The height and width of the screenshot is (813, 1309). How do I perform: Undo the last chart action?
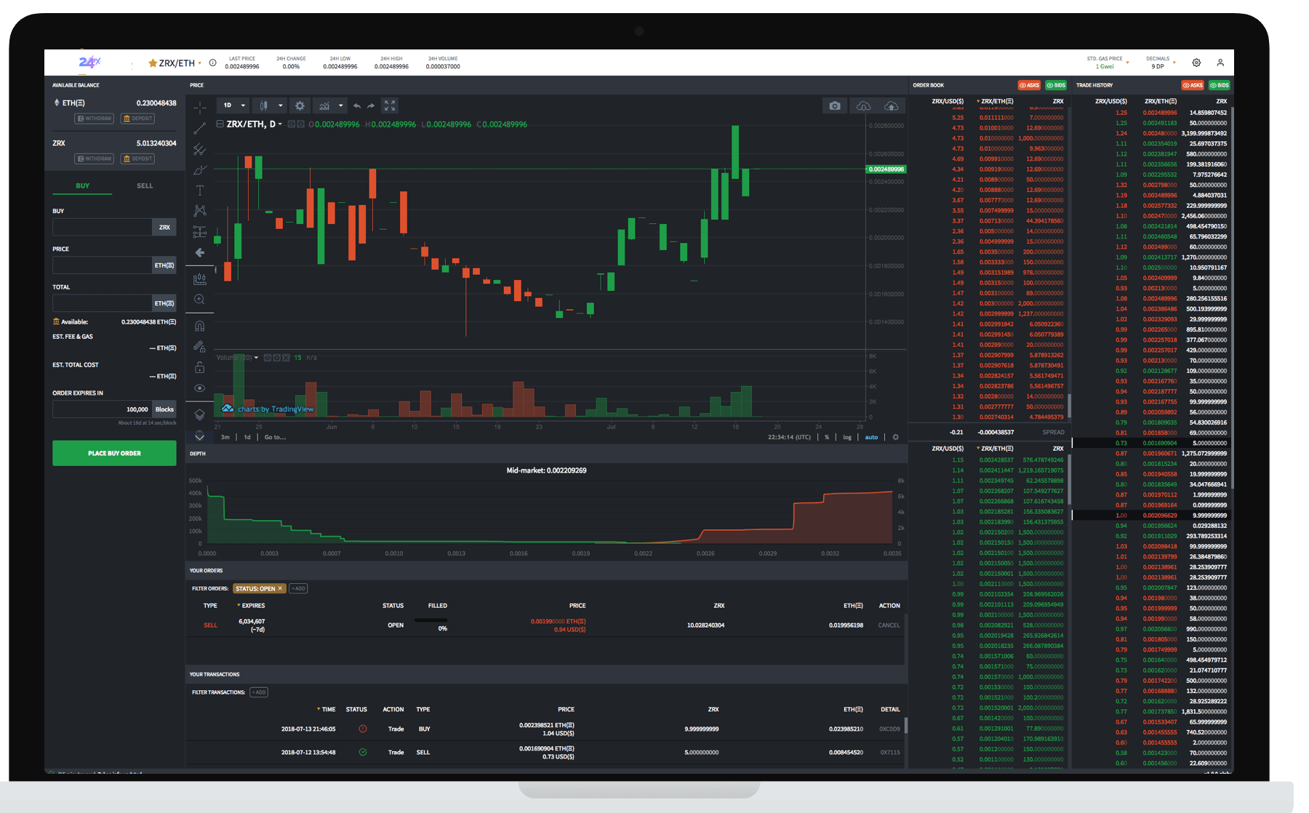tap(357, 106)
